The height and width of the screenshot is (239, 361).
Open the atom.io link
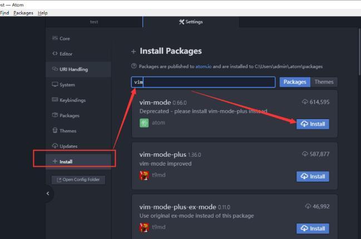[x=203, y=67]
